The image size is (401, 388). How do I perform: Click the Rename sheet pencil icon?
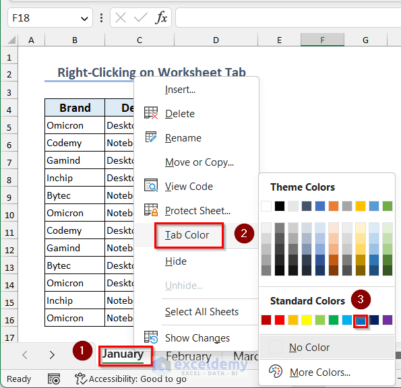pyautogui.click(x=151, y=137)
